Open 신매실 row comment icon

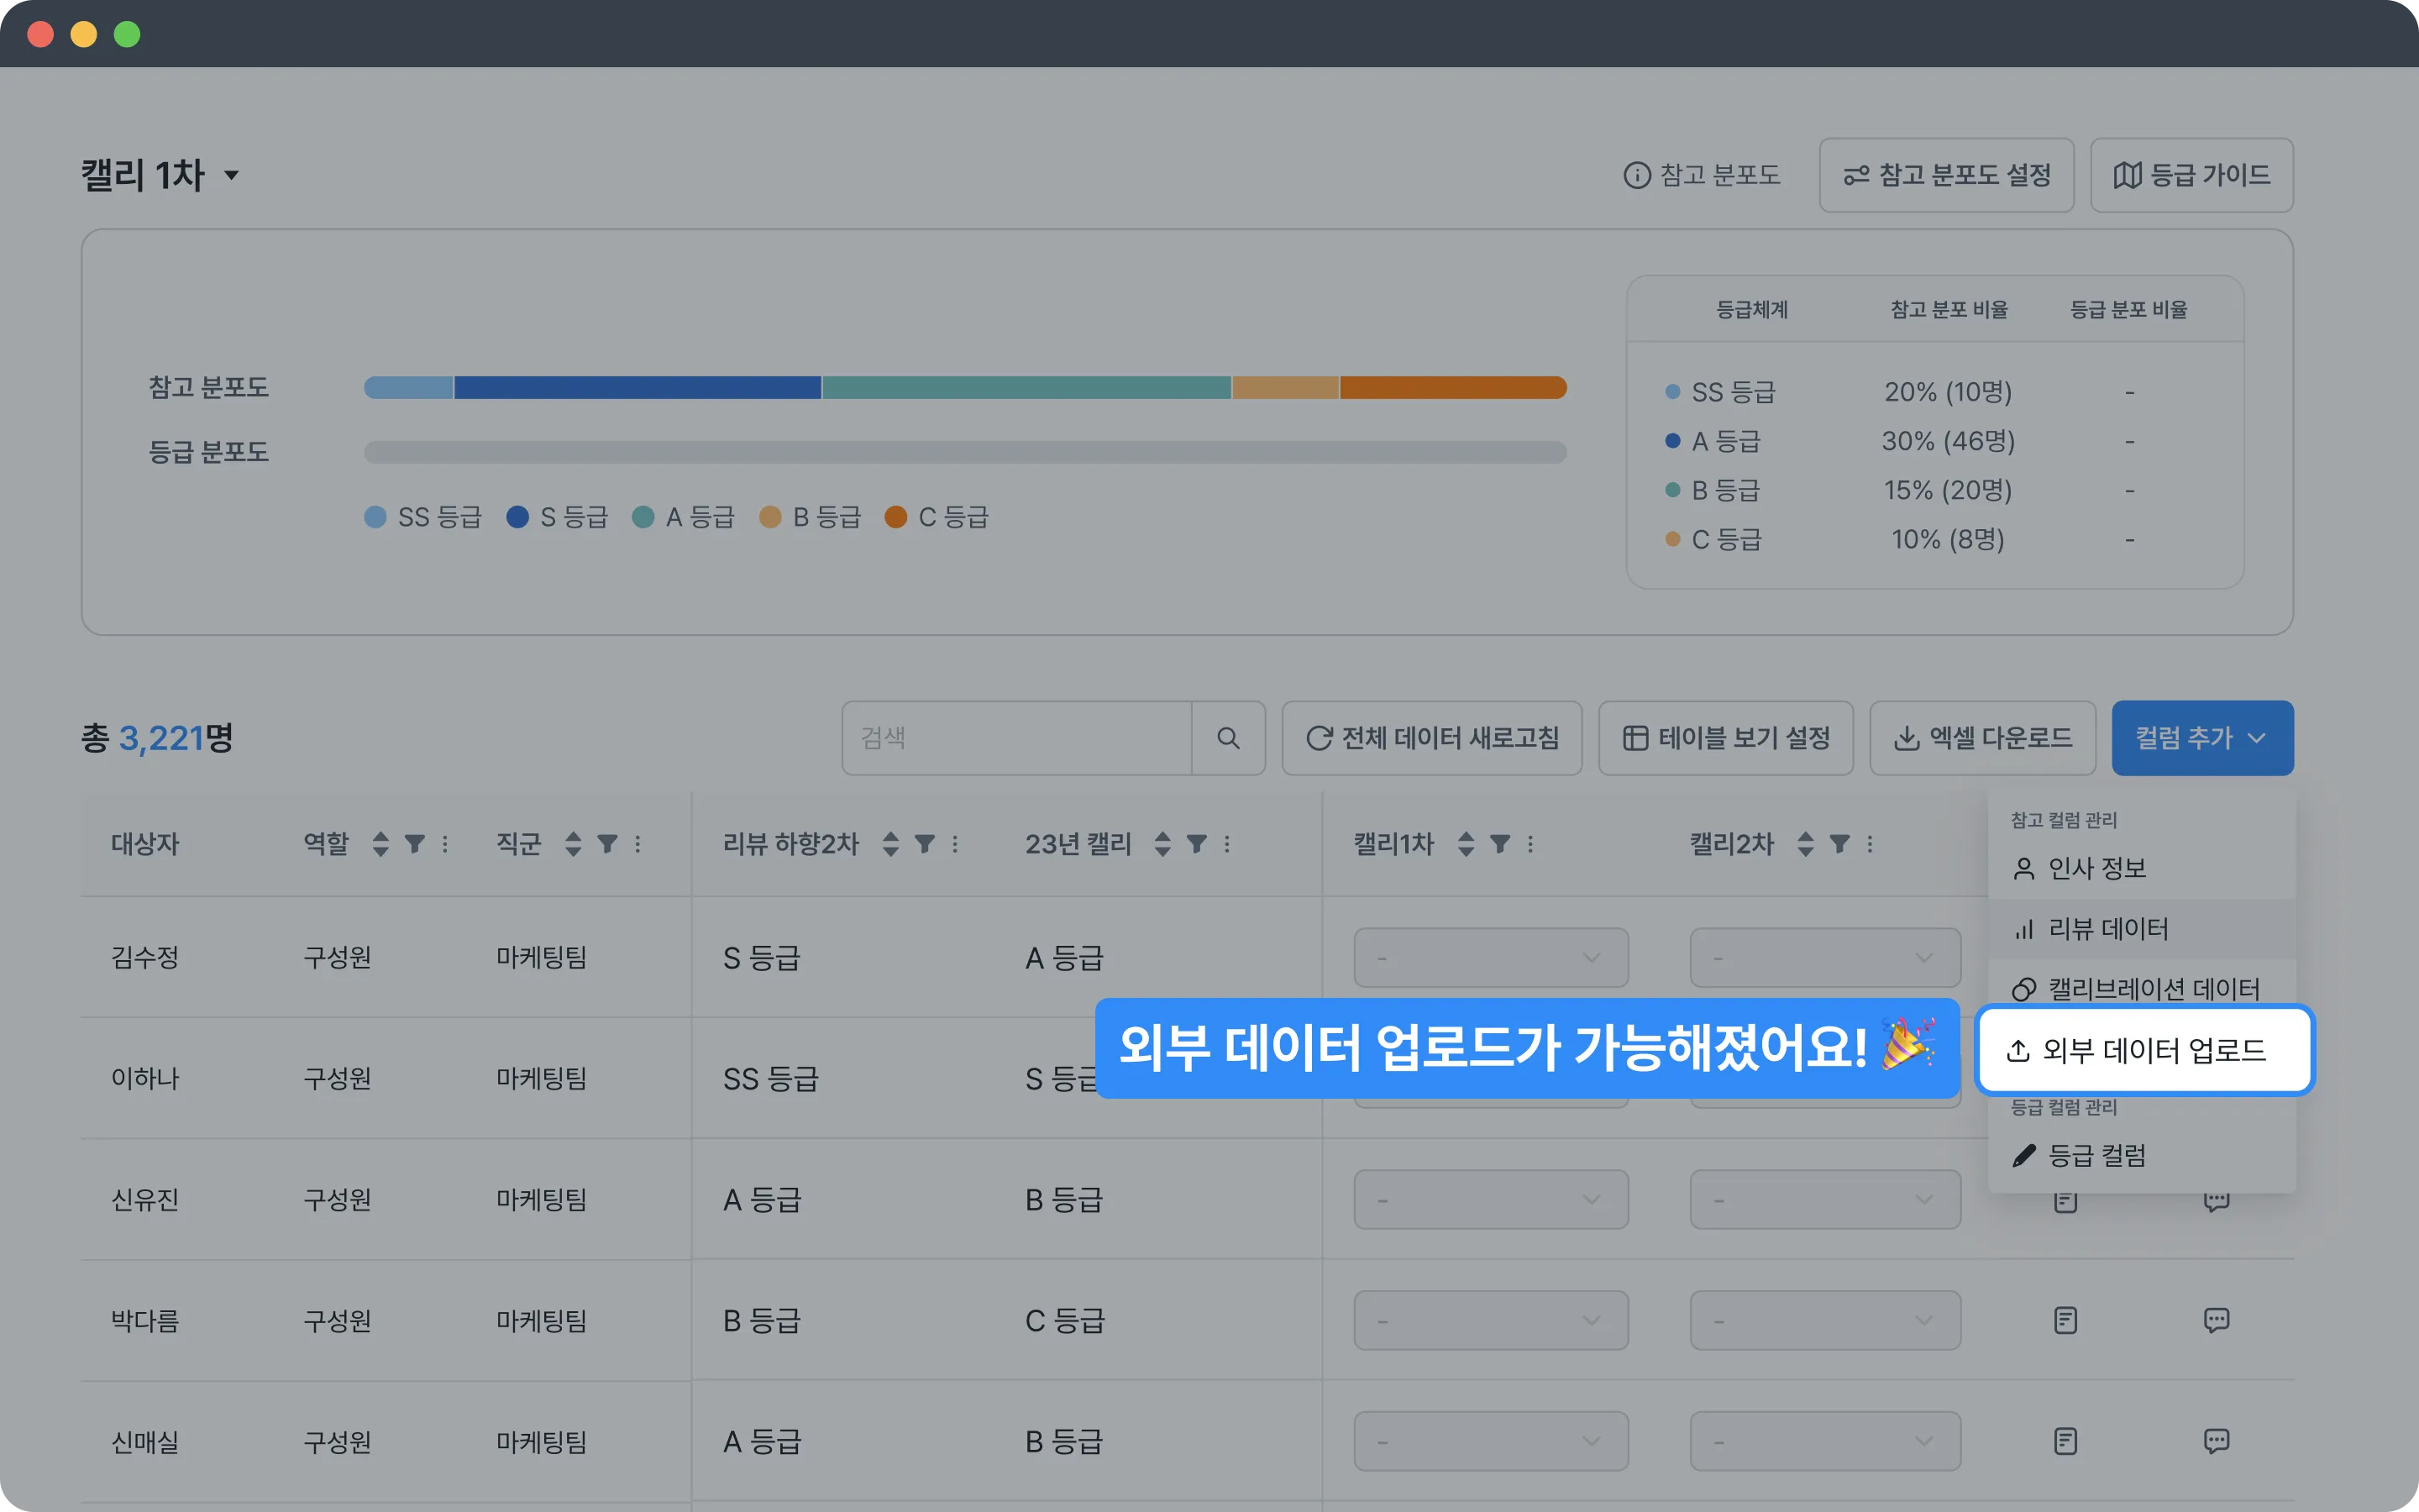[x=2216, y=1441]
